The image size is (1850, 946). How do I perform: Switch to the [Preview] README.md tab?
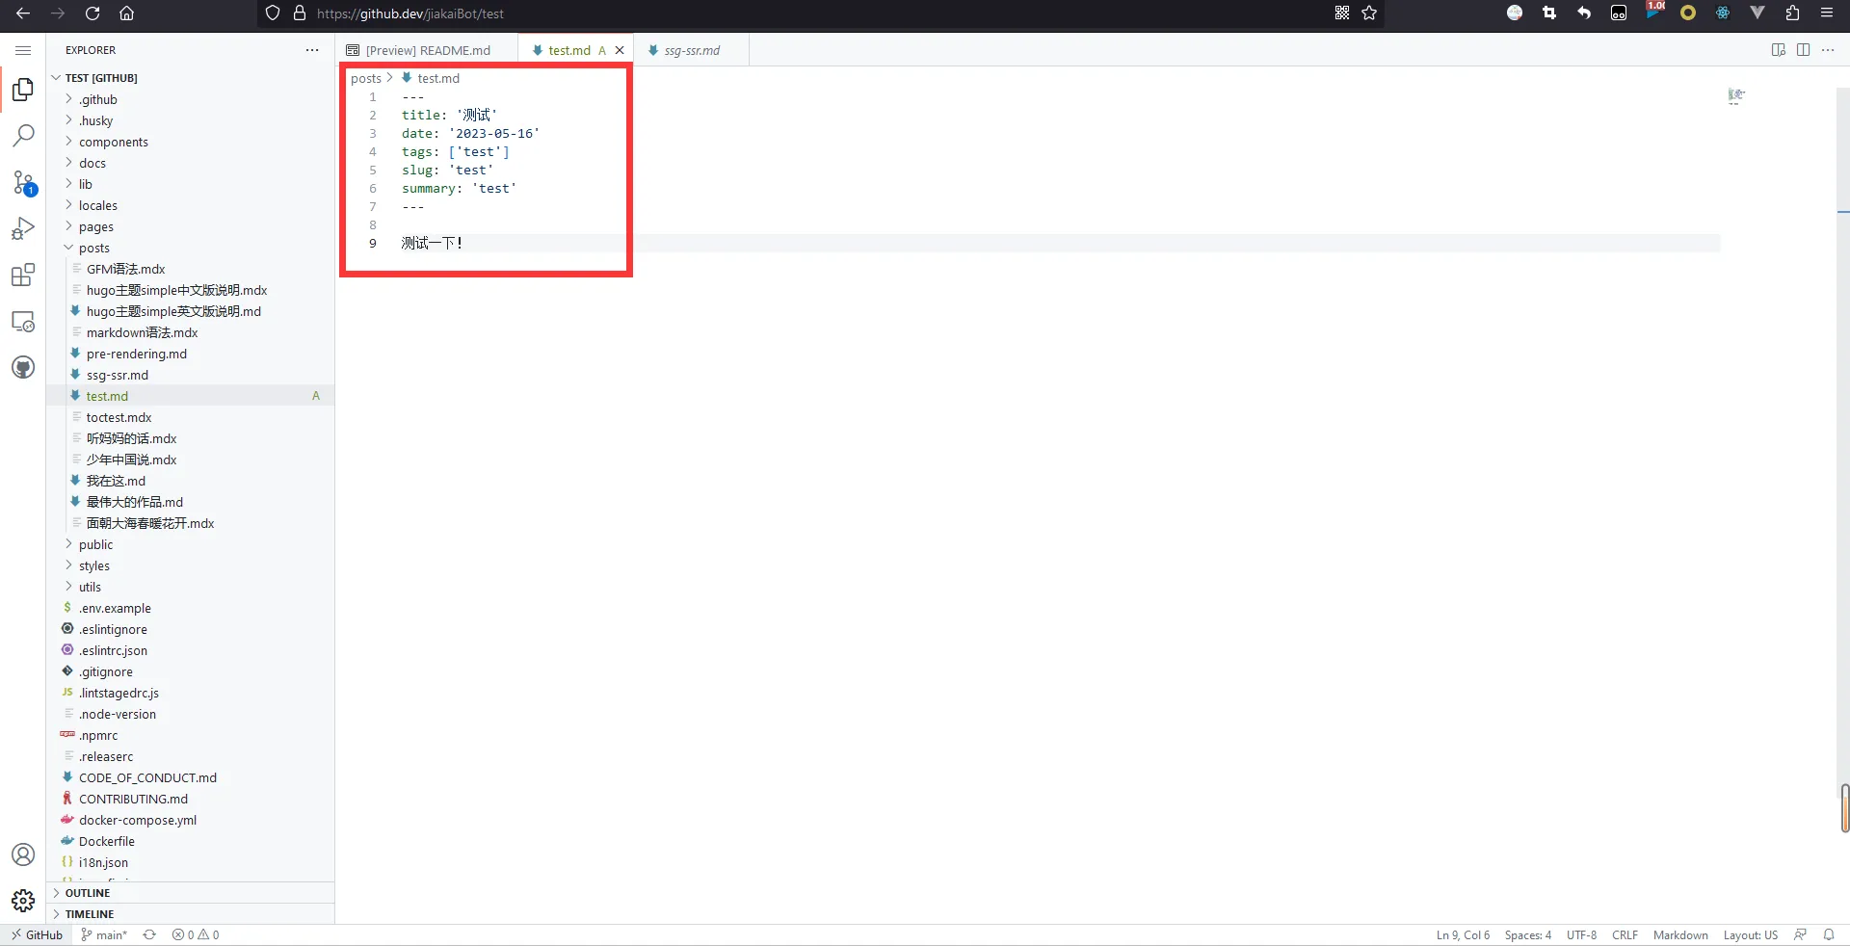pyautogui.click(x=428, y=50)
